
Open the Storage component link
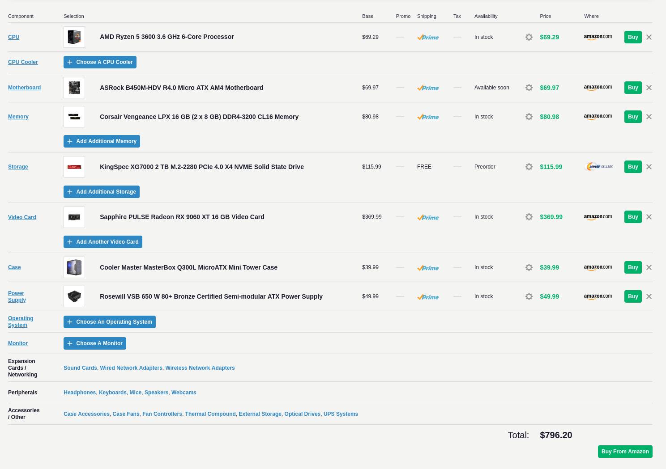click(x=18, y=167)
